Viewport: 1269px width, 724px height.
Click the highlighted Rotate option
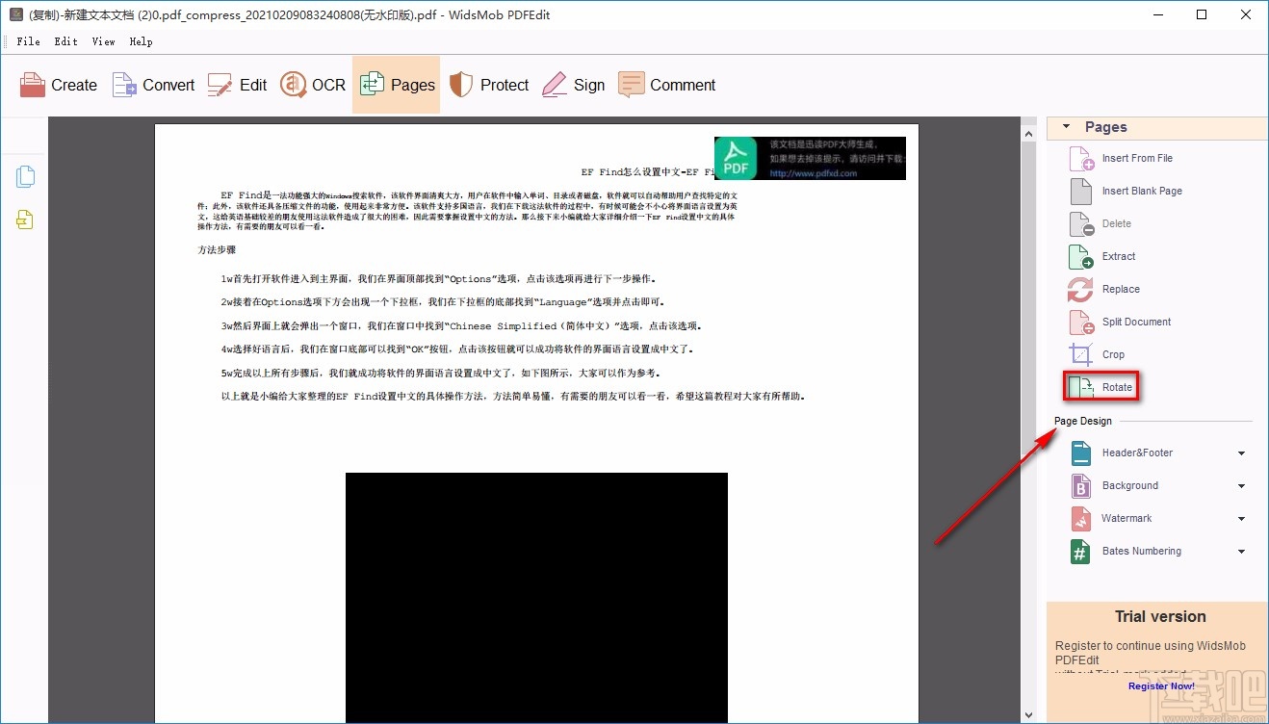tap(1101, 385)
